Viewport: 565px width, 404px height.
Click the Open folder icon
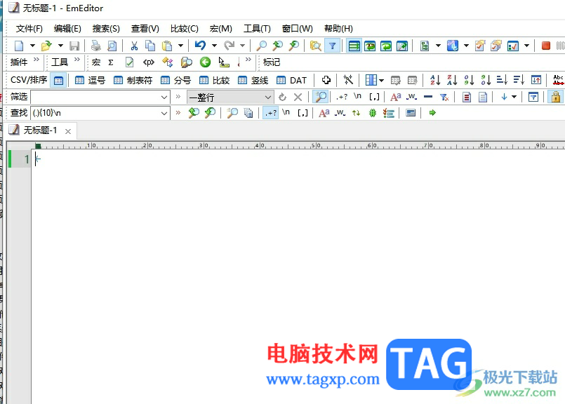pos(46,46)
